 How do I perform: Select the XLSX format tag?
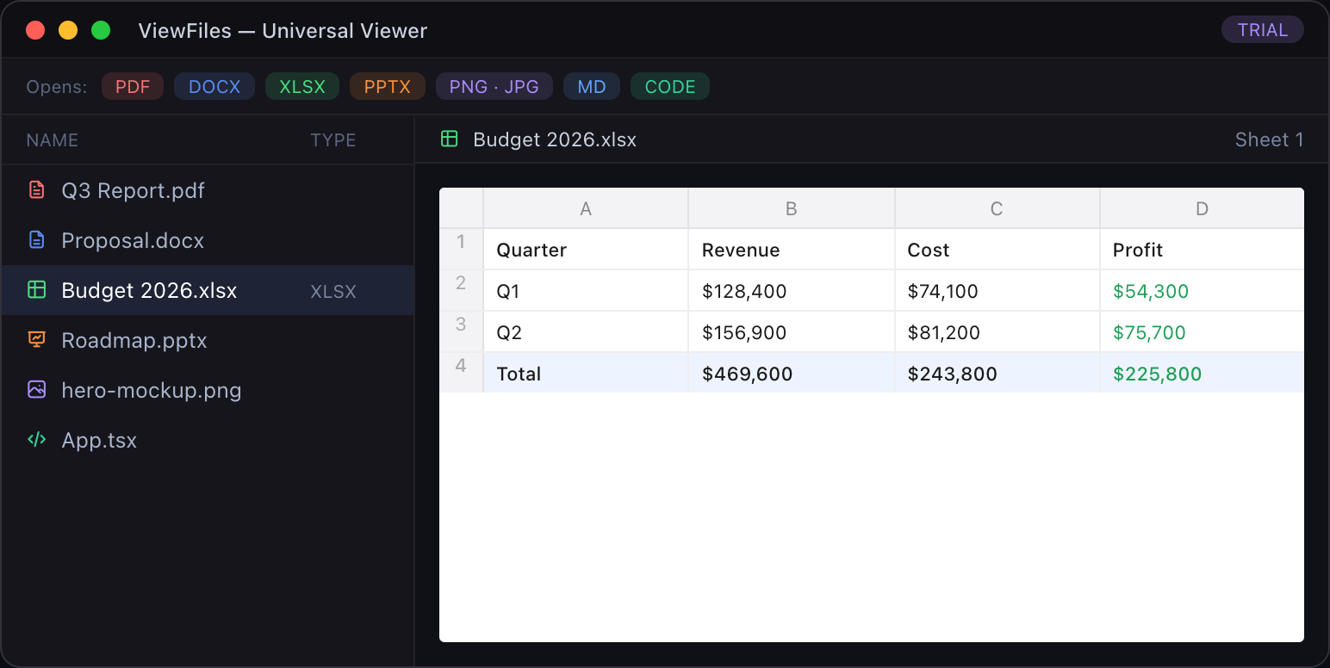click(x=302, y=86)
